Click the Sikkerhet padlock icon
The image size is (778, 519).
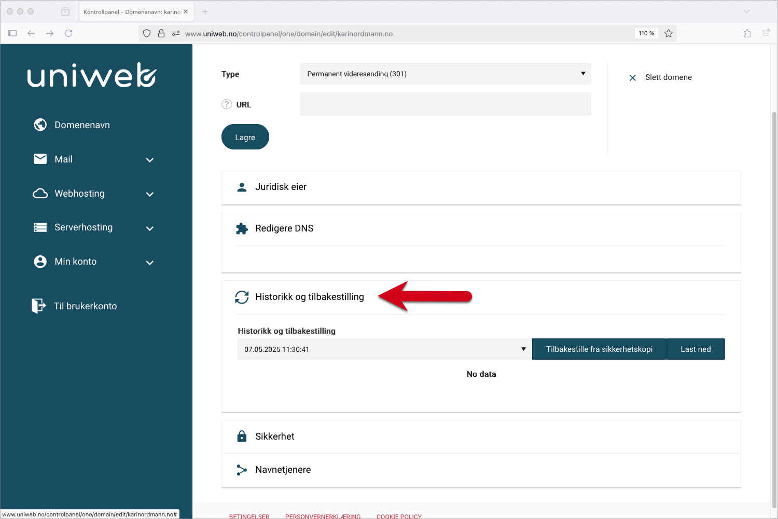tap(242, 436)
